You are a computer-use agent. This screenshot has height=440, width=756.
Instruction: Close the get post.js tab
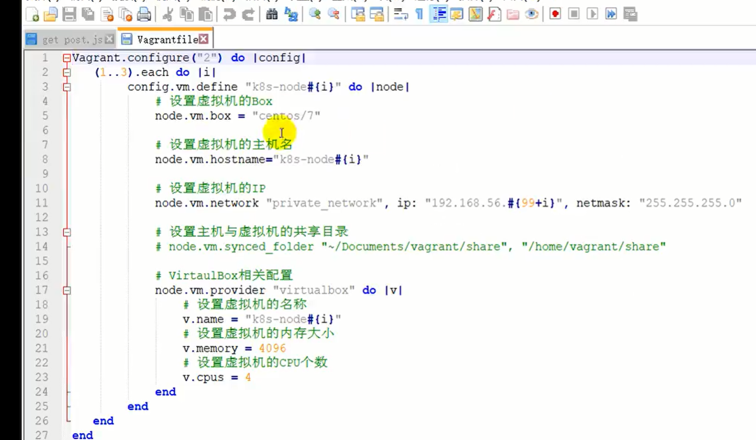pos(109,39)
